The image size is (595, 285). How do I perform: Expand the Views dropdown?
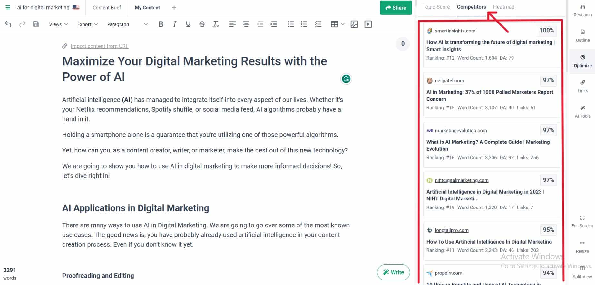tap(58, 24)
